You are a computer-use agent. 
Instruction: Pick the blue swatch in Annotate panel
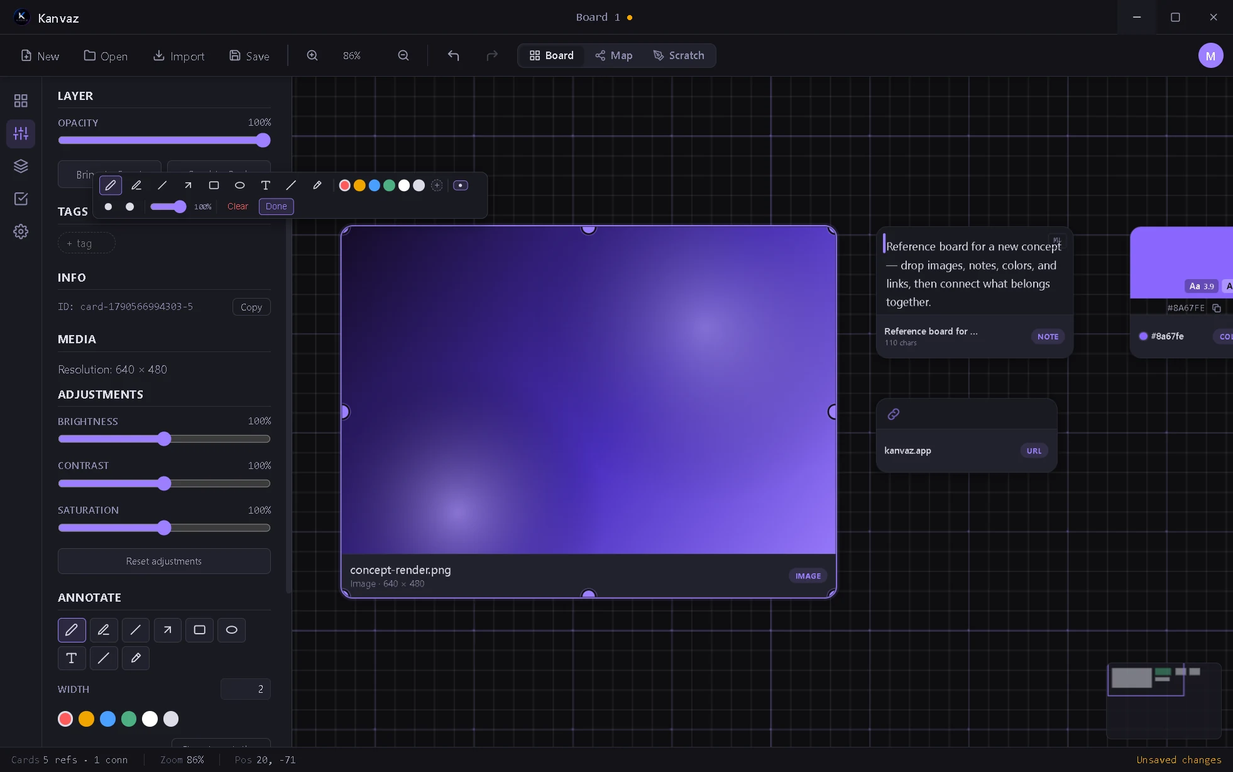(107, 719)
